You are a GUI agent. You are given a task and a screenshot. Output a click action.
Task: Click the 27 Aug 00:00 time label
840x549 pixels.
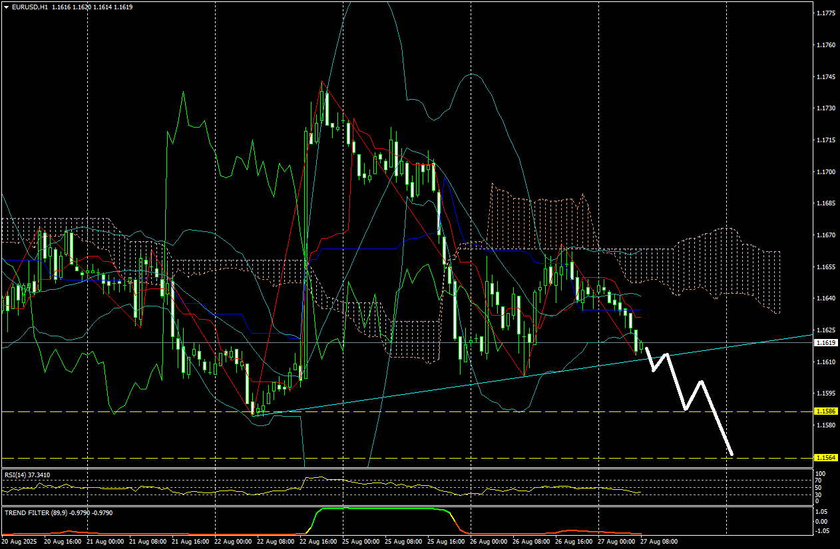coord(616,542)
